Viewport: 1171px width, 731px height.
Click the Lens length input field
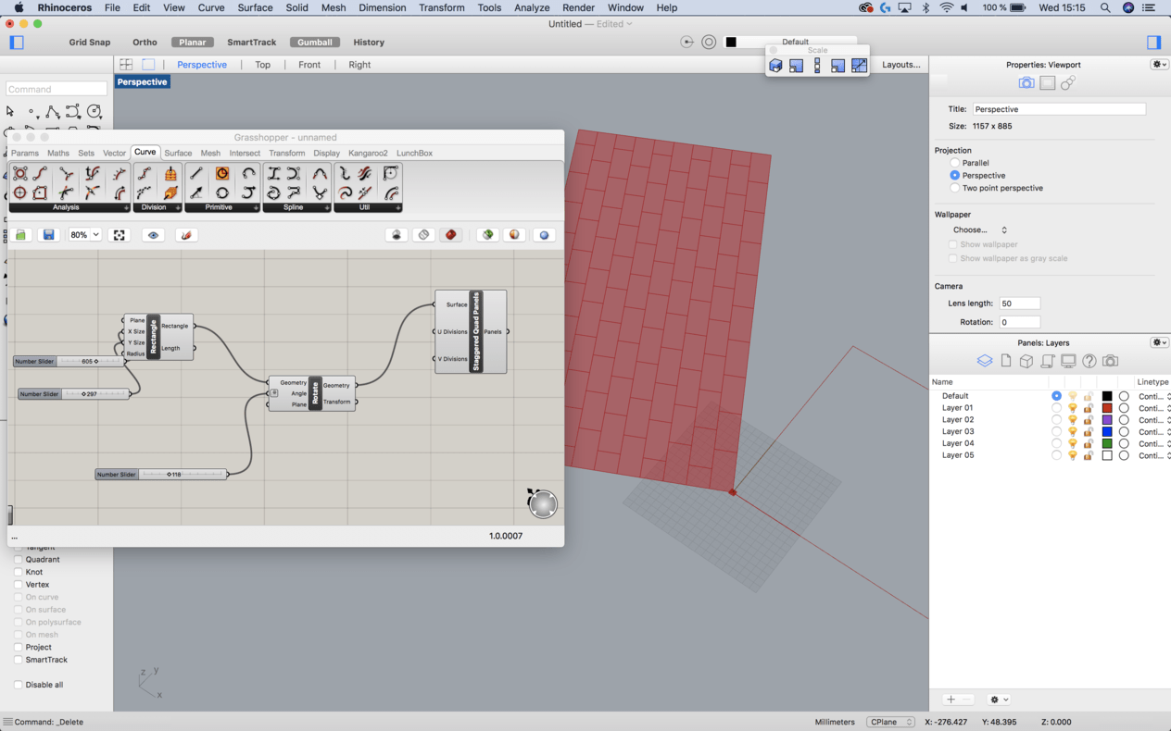[1019, 304]
